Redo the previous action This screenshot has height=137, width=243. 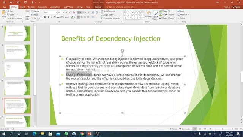coord(18,3)
